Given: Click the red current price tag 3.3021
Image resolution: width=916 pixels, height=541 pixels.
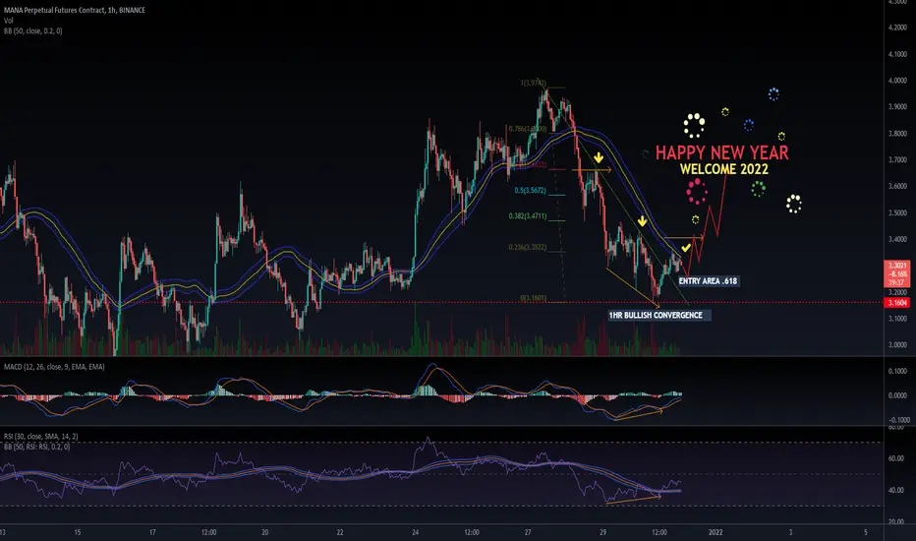Looking at the screenshot, I should tap(898, 273).
